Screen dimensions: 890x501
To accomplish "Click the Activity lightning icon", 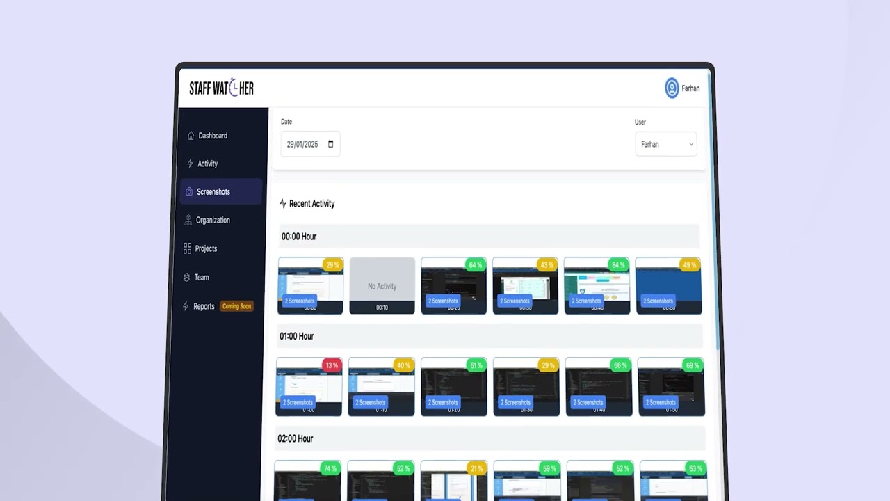I will tap(191, 164).
